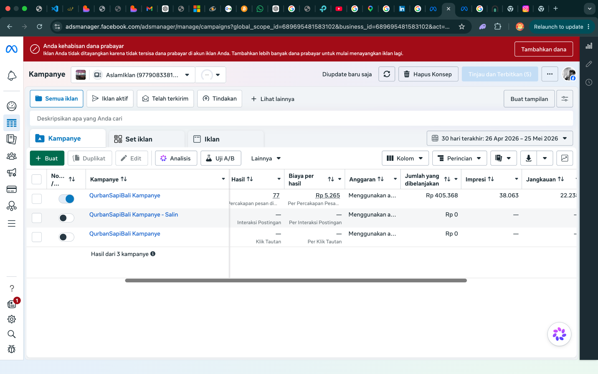Click the Buat tampilan button
Screen dimensions: 598x374
pos(529,99)
